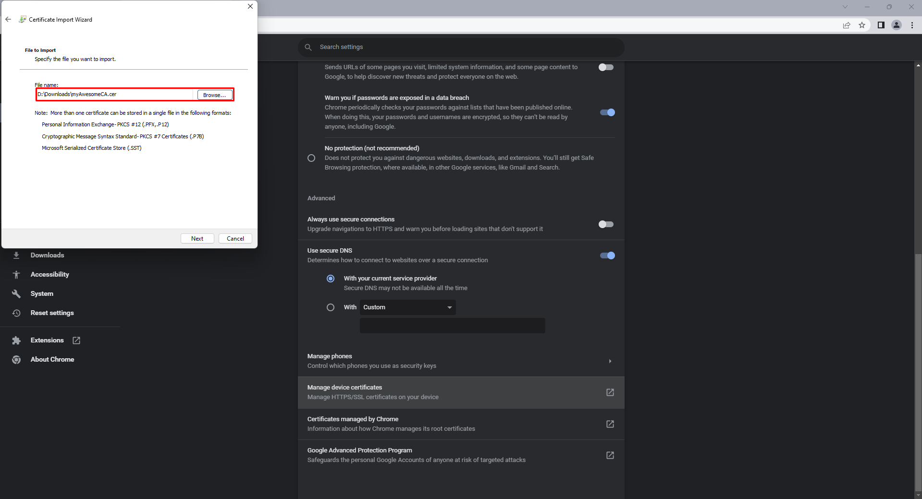Click the Extensions puzzle piece icon
This screenshot has width=922, height=499.
(16, 340)
